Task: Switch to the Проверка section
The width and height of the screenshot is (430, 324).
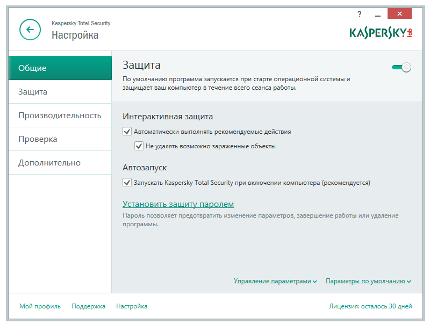Action: point(60,139)
